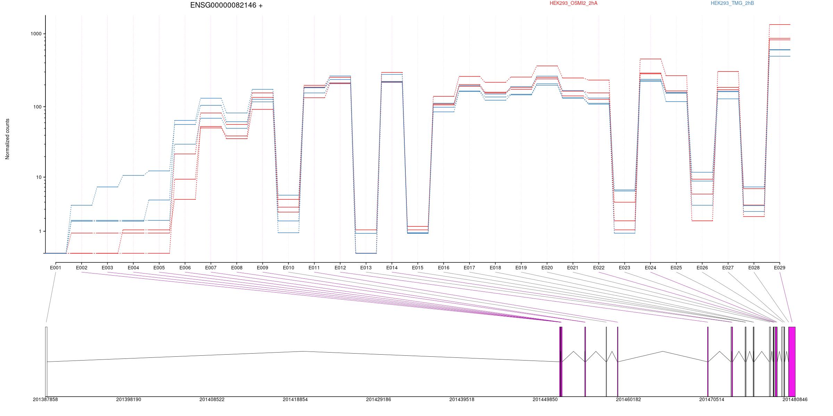Click the Normalized counts axis label
The width and height of the screenshot is (833, 416).
tap(7, 139)
